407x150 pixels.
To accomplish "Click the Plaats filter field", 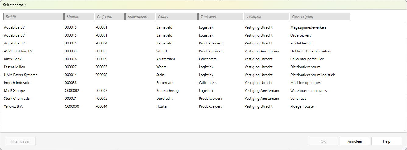I will [x=176, y=17].
